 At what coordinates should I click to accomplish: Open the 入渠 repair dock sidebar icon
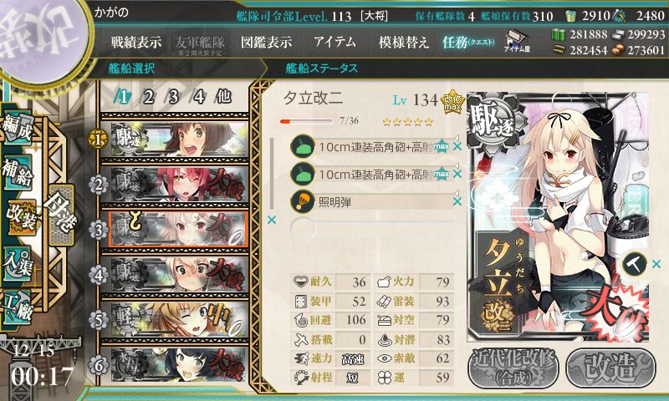pyautogui.click(x=18, y=263)
